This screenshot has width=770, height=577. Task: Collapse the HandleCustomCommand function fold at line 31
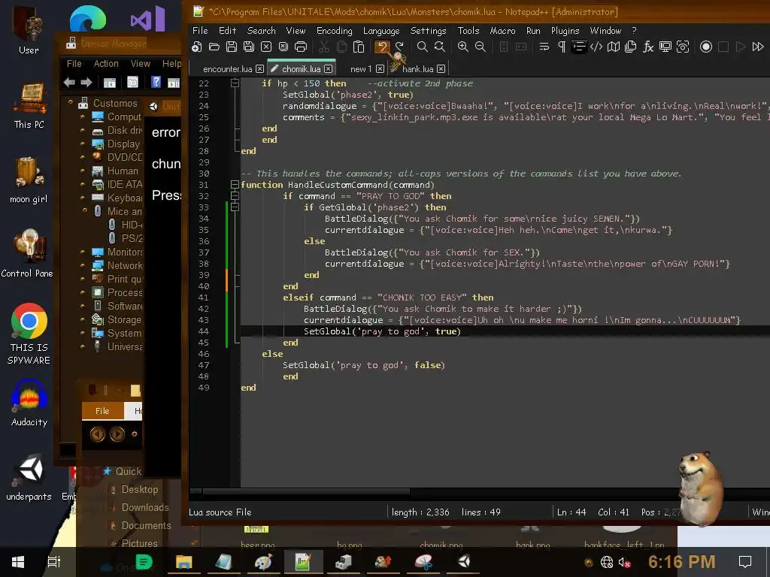click(235, 185)
